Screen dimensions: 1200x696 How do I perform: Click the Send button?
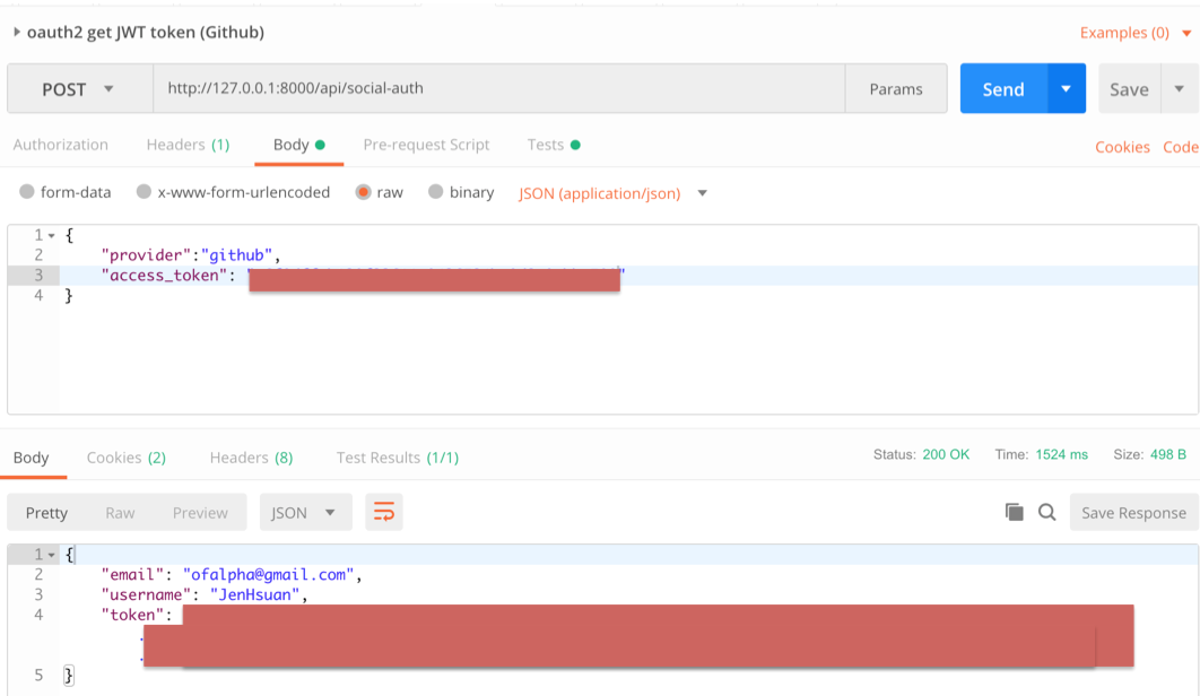pyautogui.click(x=1003, y=88)
